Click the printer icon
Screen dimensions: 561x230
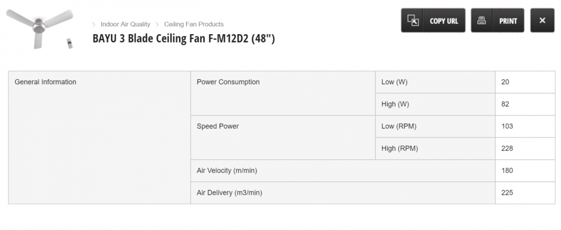click(x=481, y=21)
